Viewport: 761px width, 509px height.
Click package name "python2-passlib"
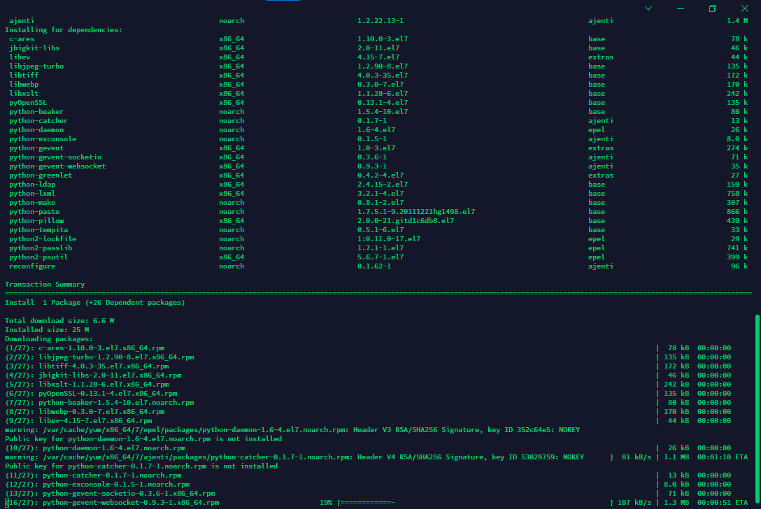pos(41,248)
